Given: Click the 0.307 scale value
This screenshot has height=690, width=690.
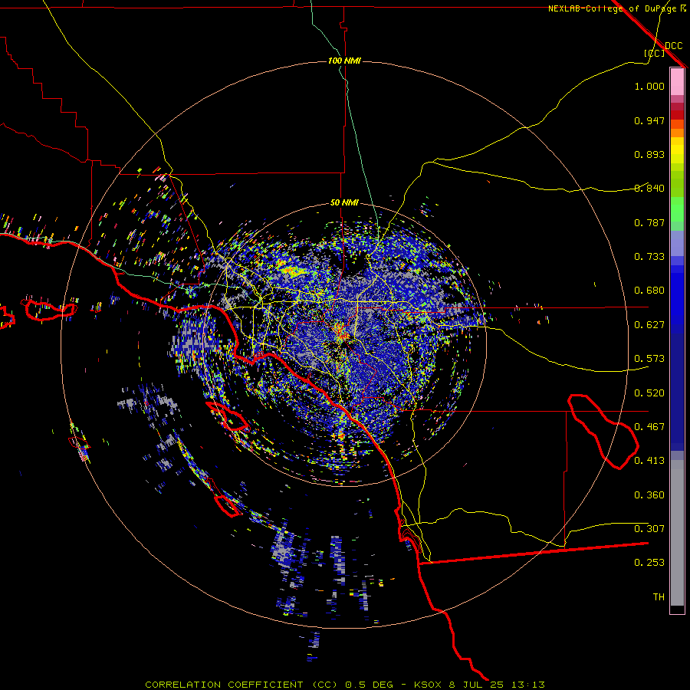Looking at the screenshot, I should 649,529.
